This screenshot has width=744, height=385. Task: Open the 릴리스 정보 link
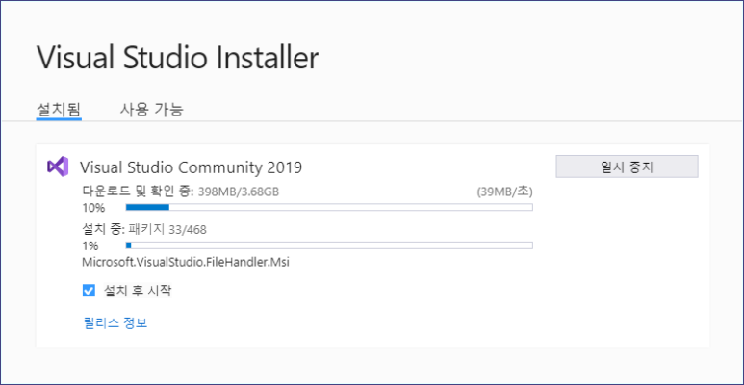coord(115,322)
